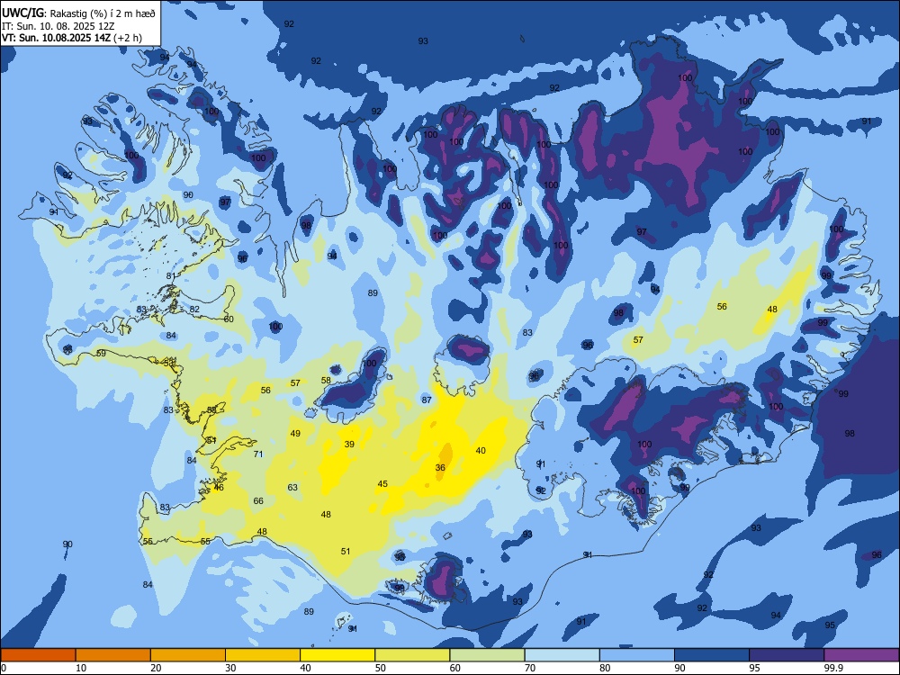Click the map humidity value 82
900x675 pixels.
[194, 310]
